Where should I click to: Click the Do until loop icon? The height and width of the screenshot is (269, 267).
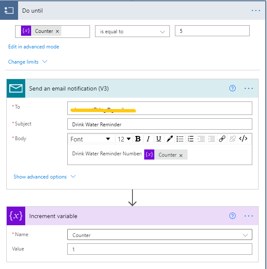click(9, 11)
